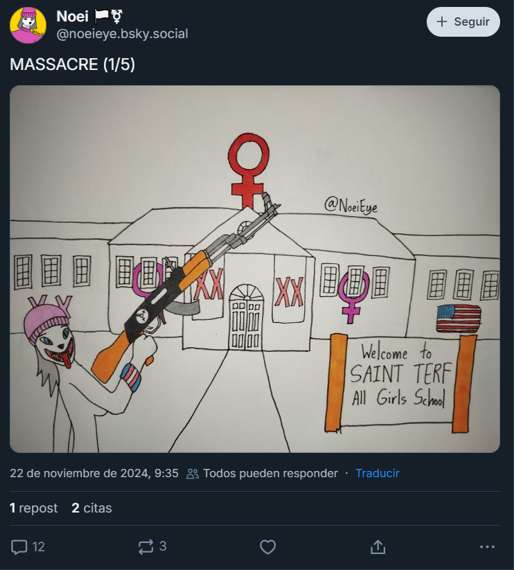The width and height of the screenshot is (514, 570).
Task: Click the share upload icon
Action: click(x=378, y=546)
